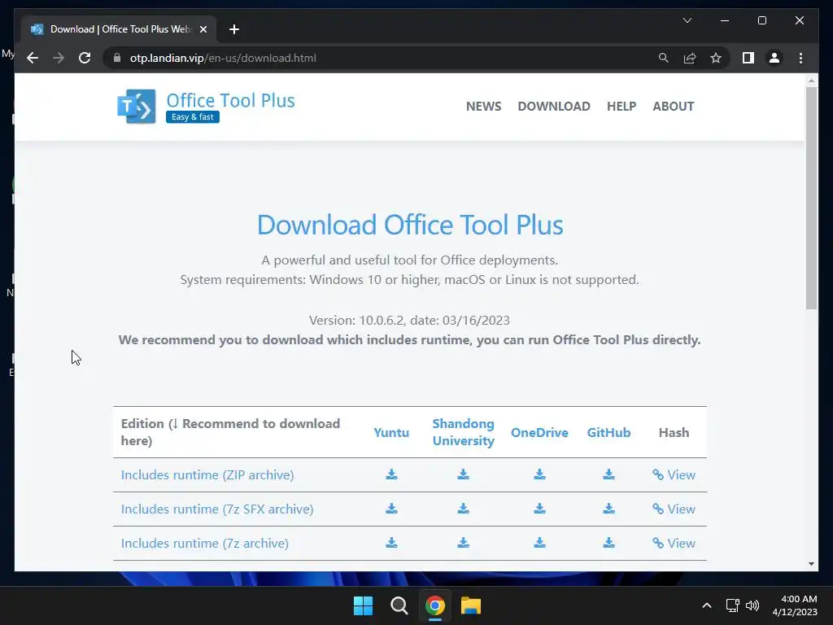The width and height of the screenshot is (833, 625).
Task: Open Includes runtime (7z SFX archive) link
Action: click(x=216, y=509)
